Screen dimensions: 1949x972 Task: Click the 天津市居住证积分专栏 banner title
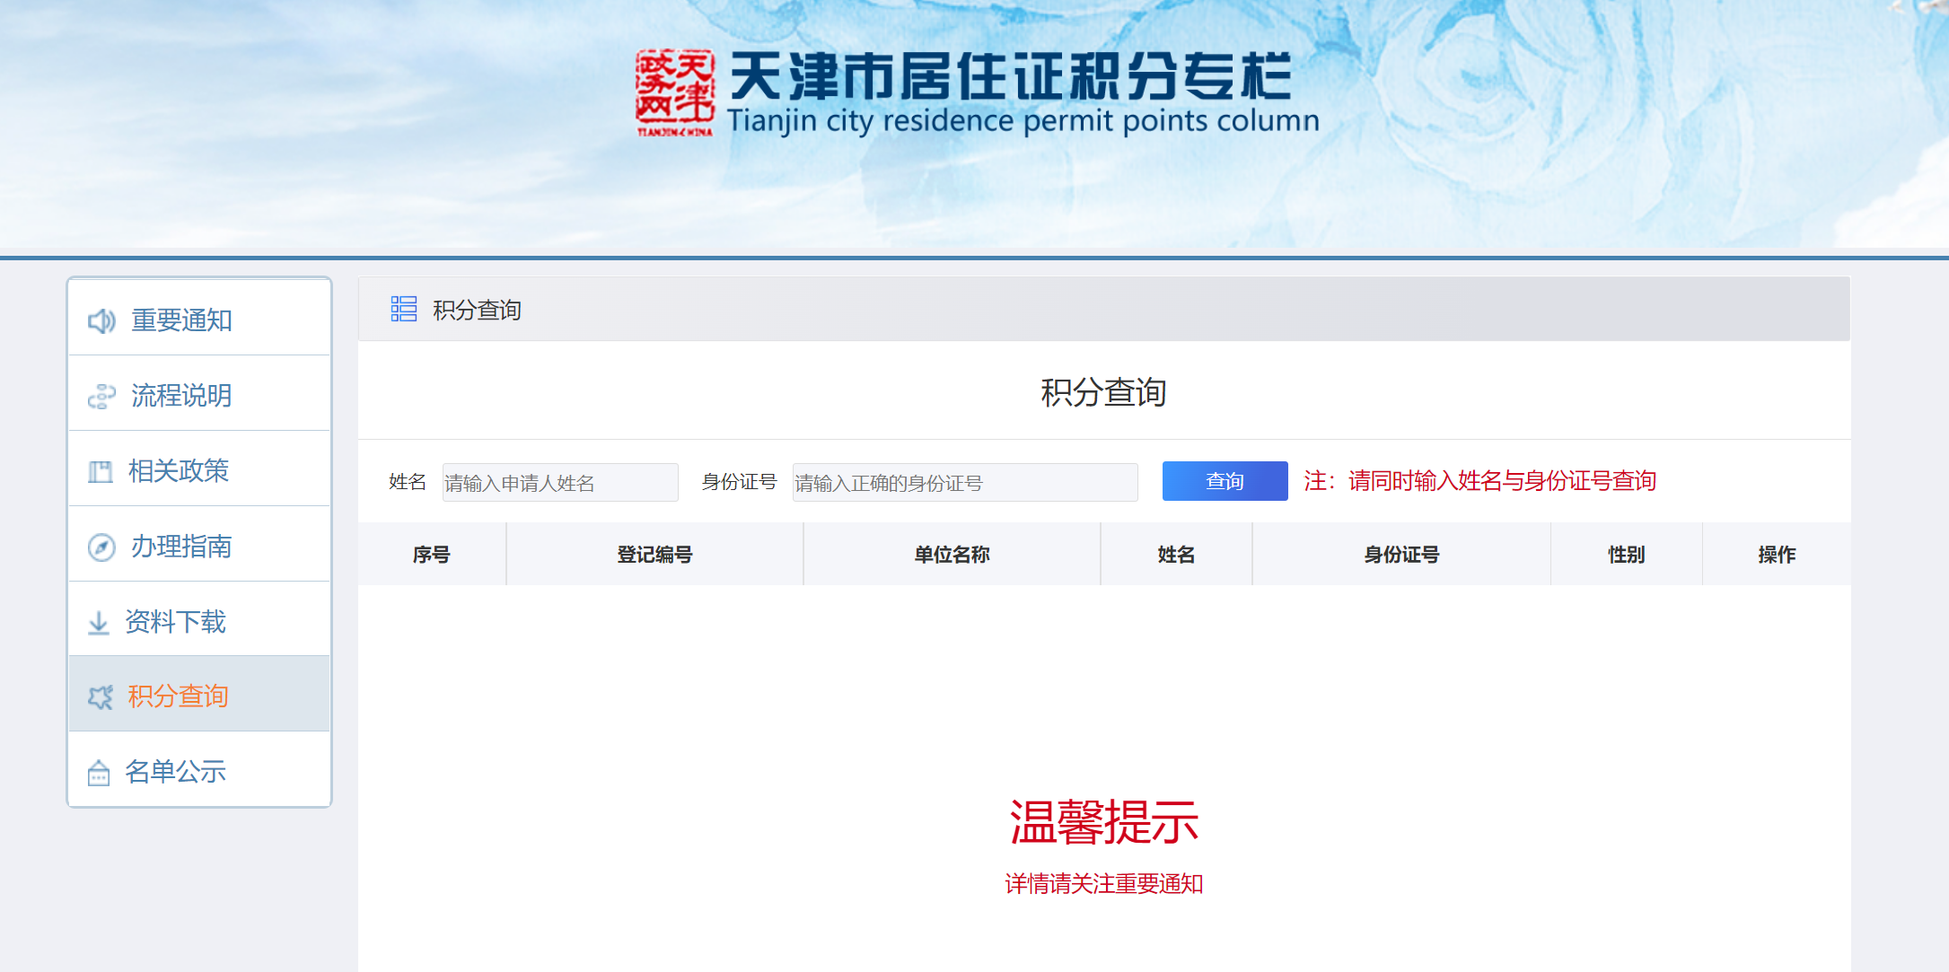(1010, 77)
